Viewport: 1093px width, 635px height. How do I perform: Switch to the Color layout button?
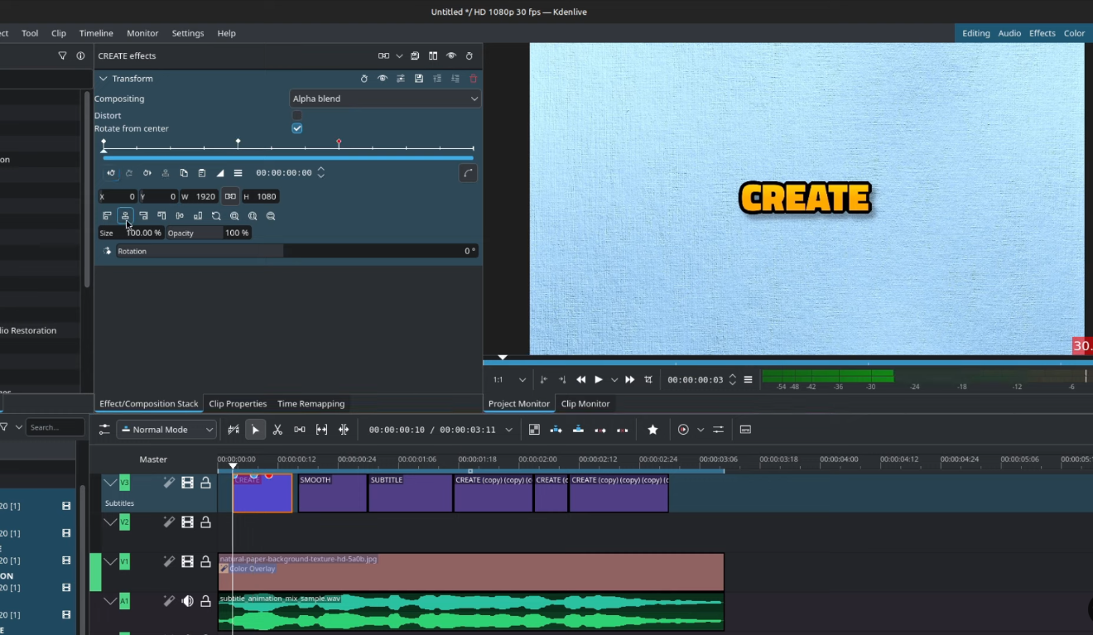click(1074, 33)
